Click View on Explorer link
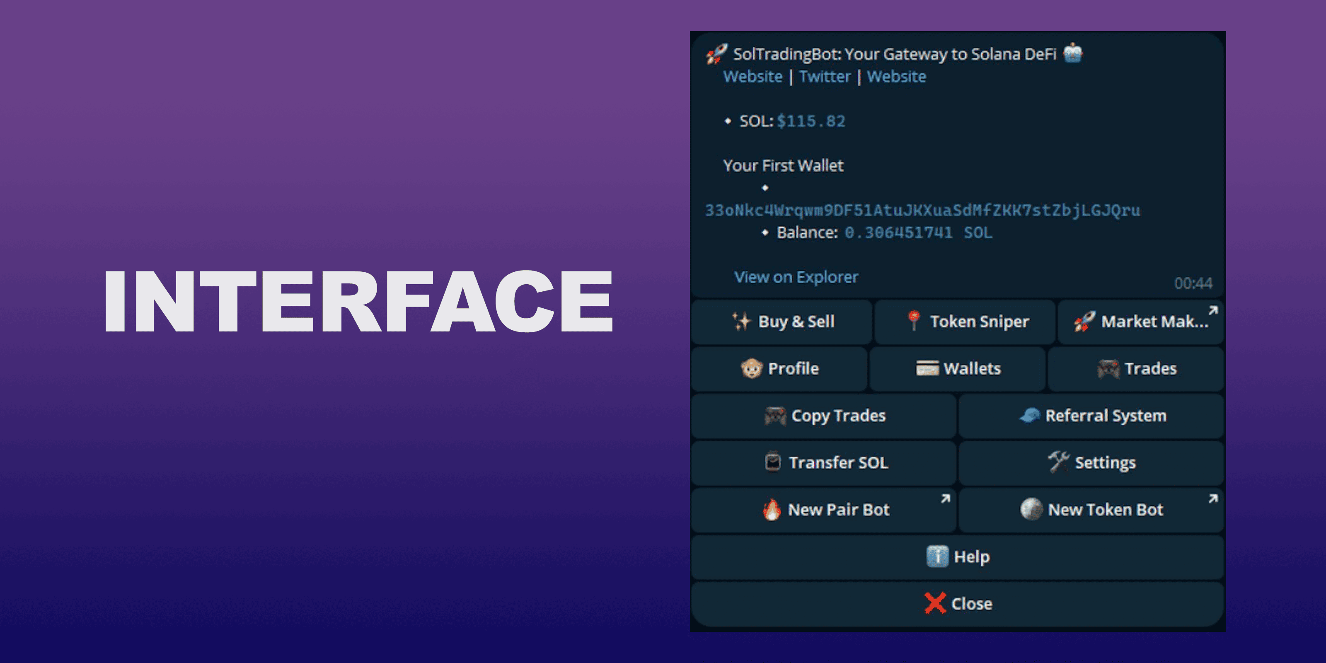 point(796,277)
